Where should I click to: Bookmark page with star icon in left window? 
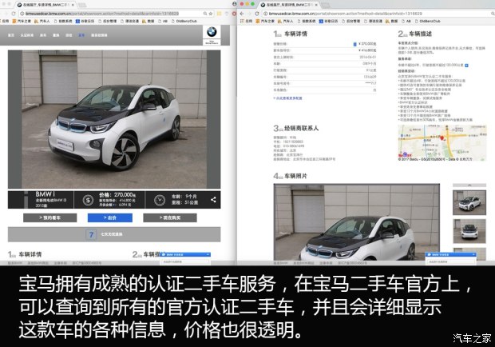click(211, 14)
